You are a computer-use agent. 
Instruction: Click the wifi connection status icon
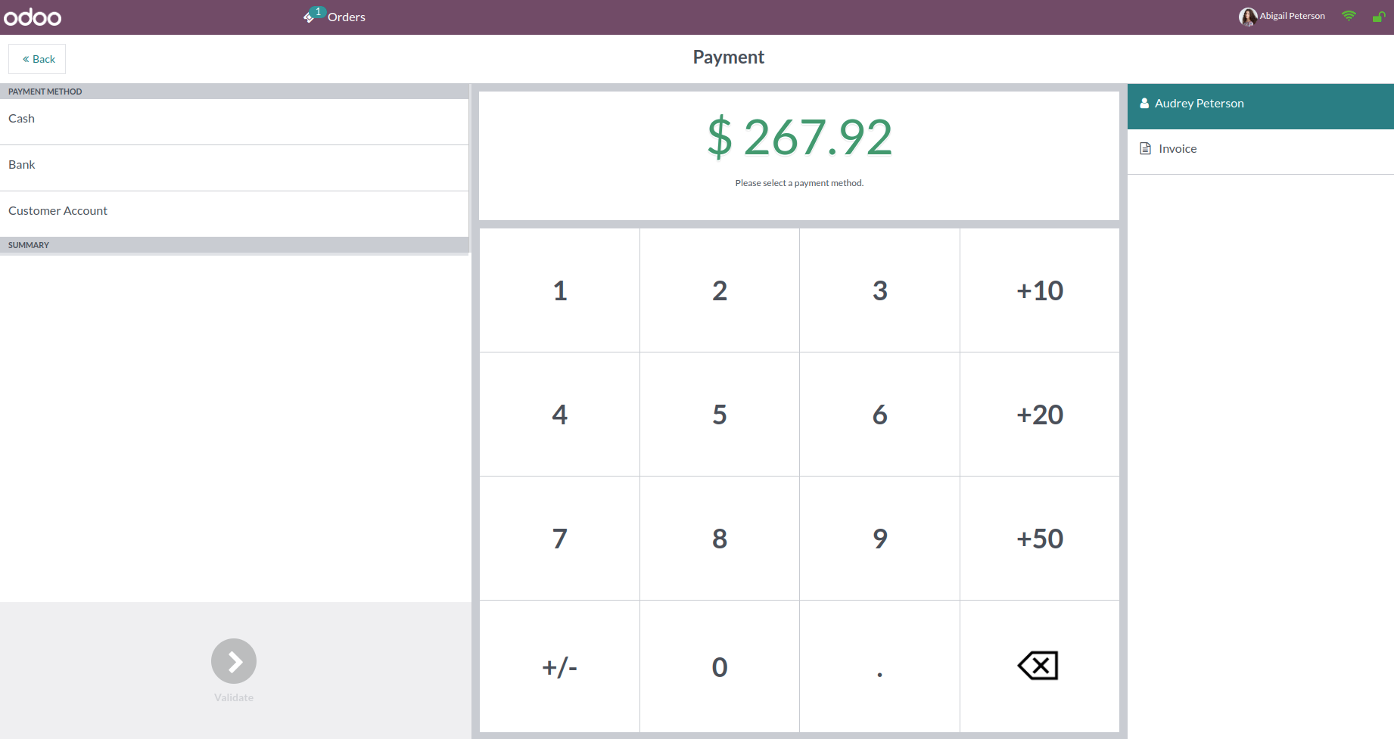click(x=1349, y=16)
